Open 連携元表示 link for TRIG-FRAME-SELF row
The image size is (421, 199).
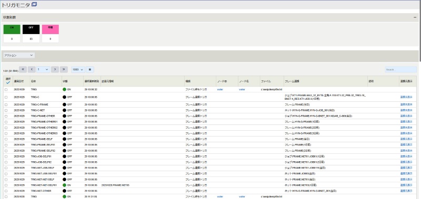(406, 139)
